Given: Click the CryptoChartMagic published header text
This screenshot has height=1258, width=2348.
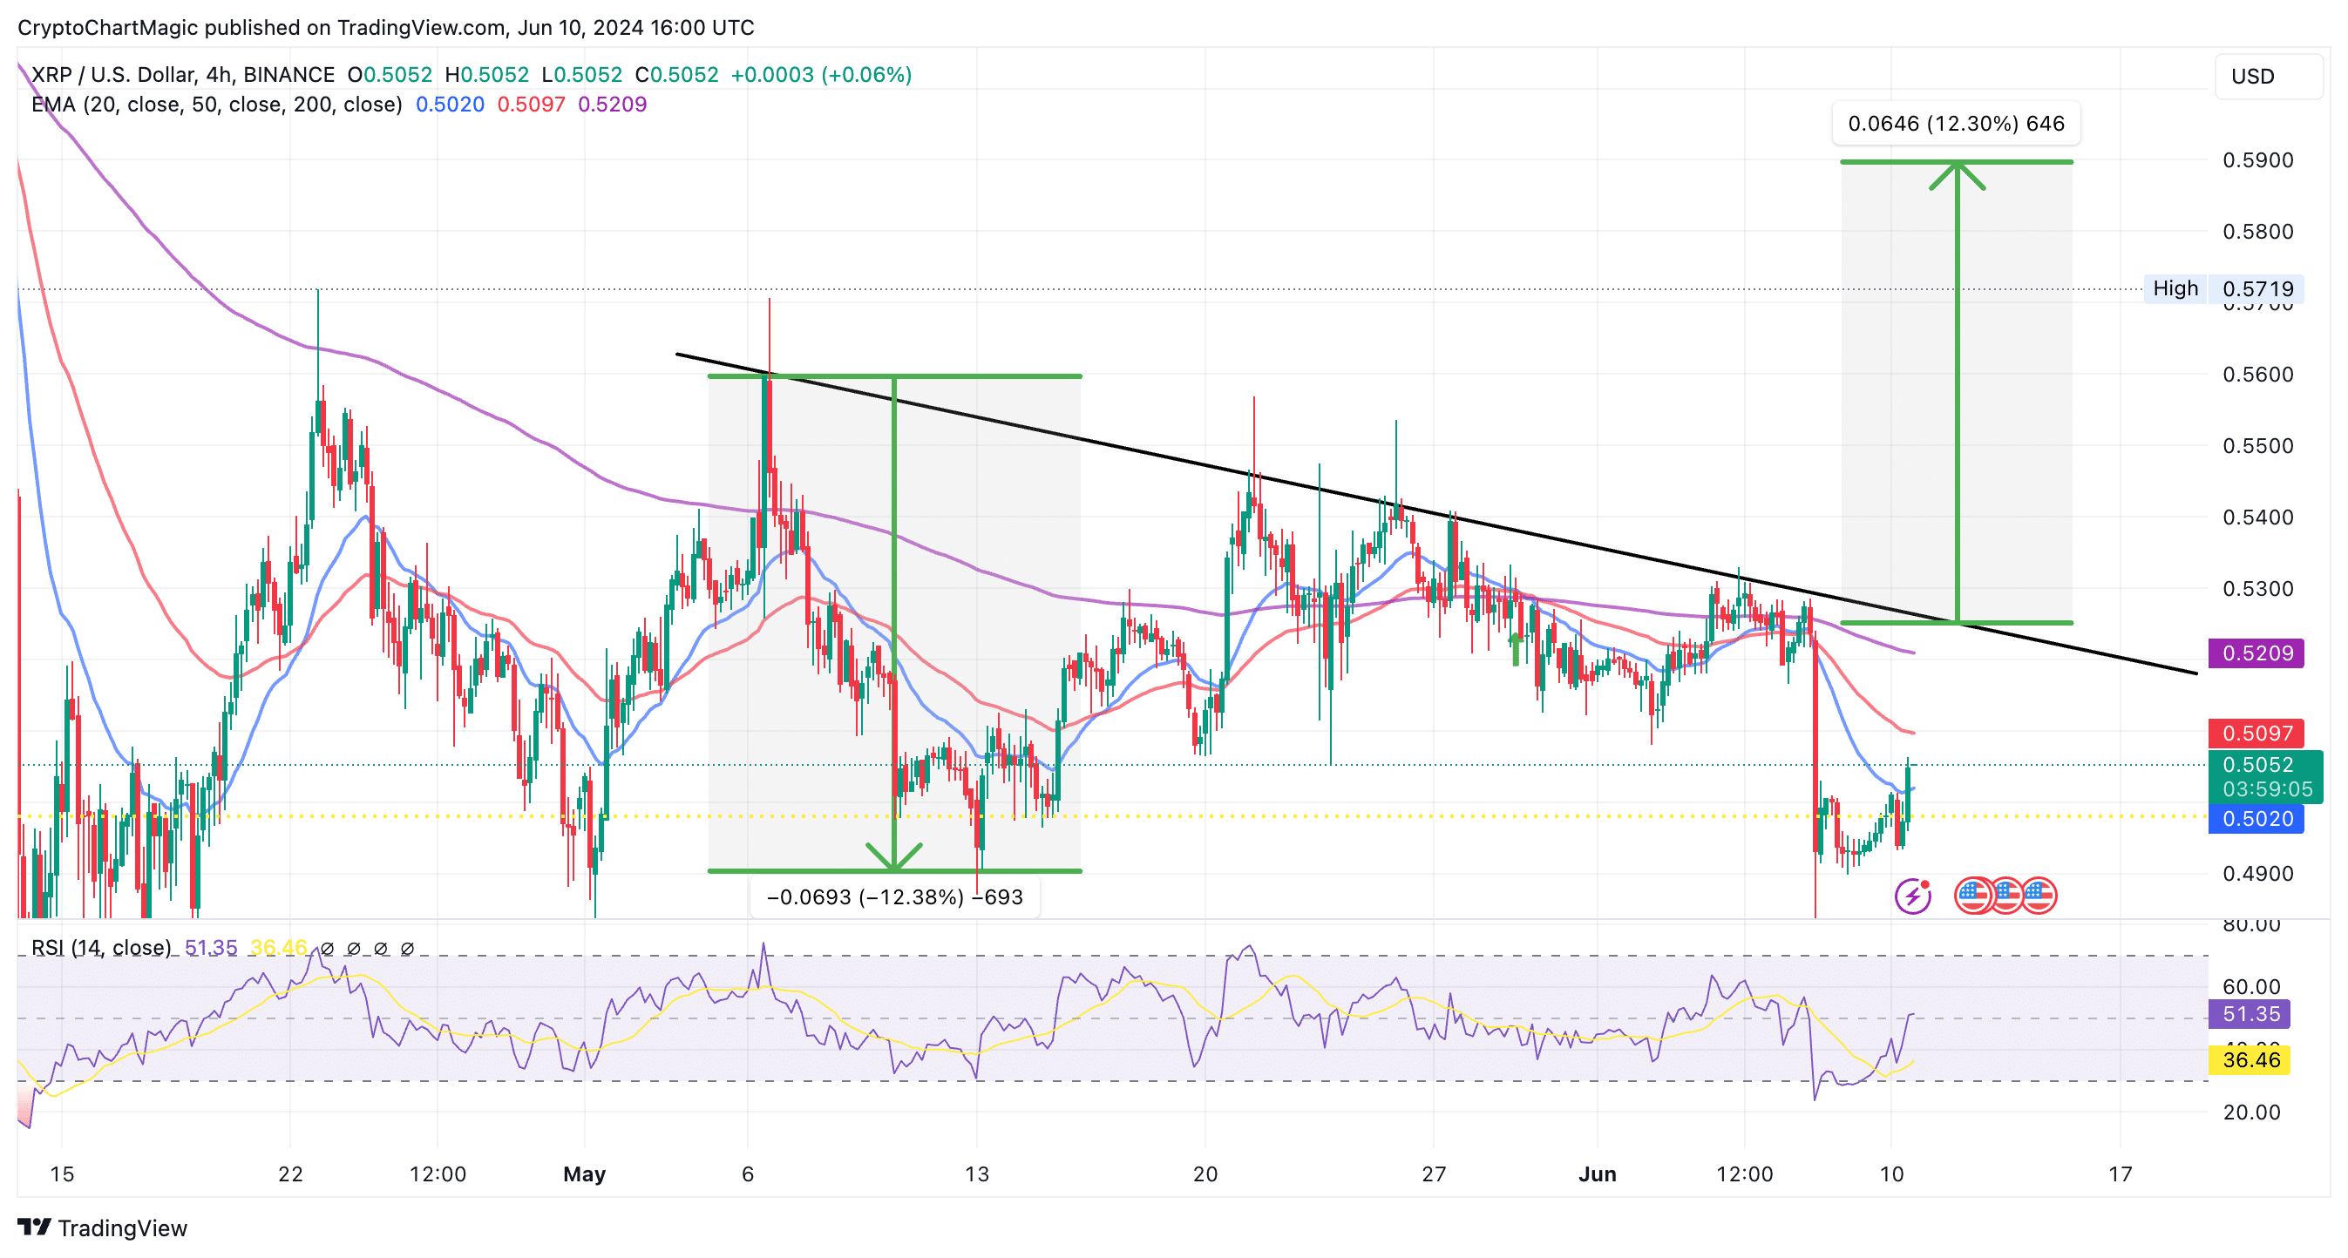Looking at the screenshot, I should tap(385, 28).
